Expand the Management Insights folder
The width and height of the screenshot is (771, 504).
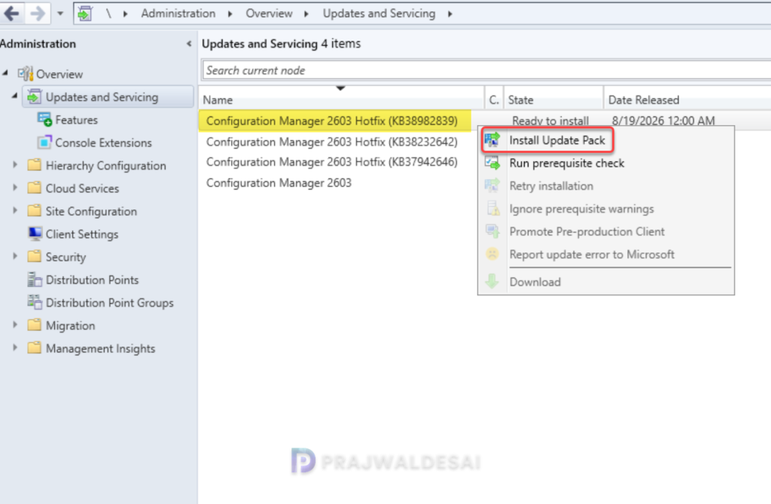(15, 347)
